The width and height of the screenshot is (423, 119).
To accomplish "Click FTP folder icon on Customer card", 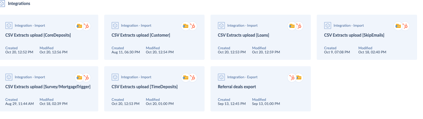I will (x=186, y=26).
